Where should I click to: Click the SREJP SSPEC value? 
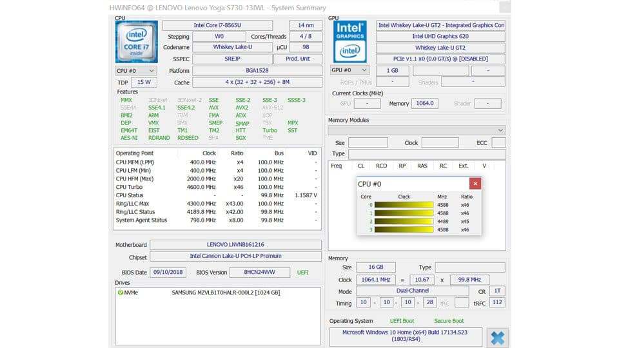coord(233,59)
